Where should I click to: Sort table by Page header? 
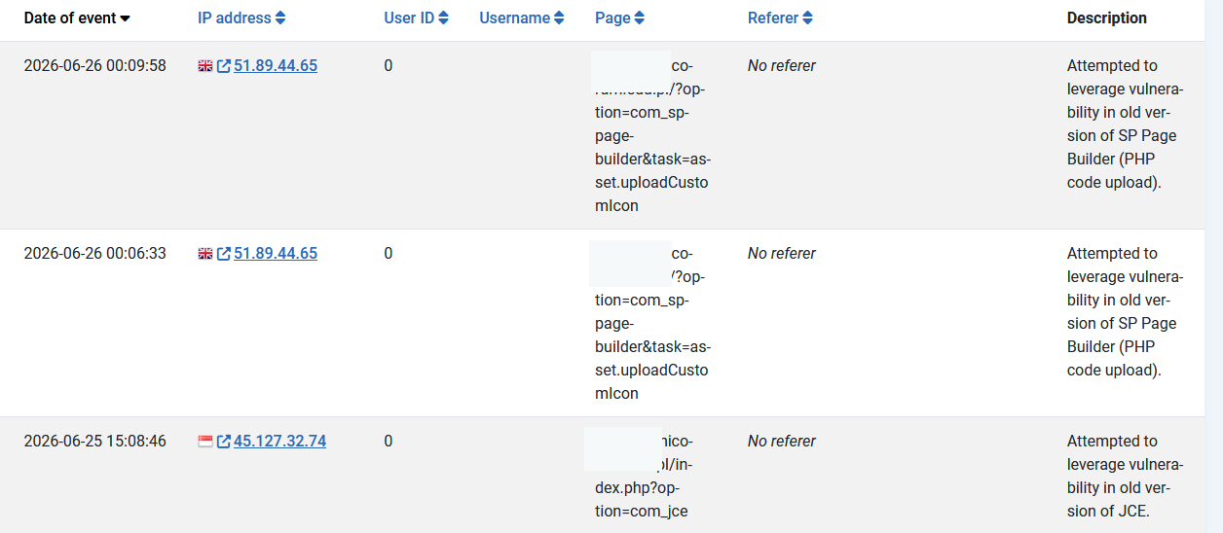tap(619, 18)
